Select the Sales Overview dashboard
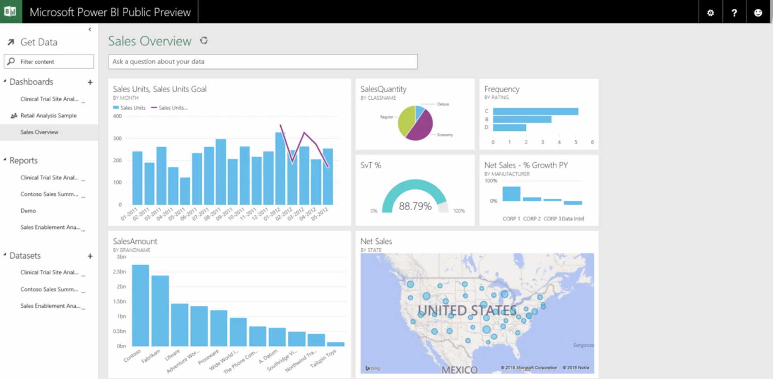This screenshot has height=379, width=773. (x=39, y=132)
